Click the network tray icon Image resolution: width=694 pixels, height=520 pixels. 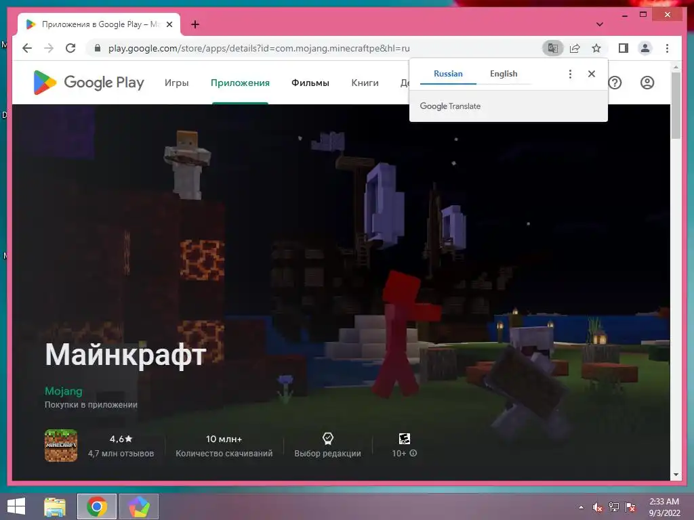coord(614,507)
